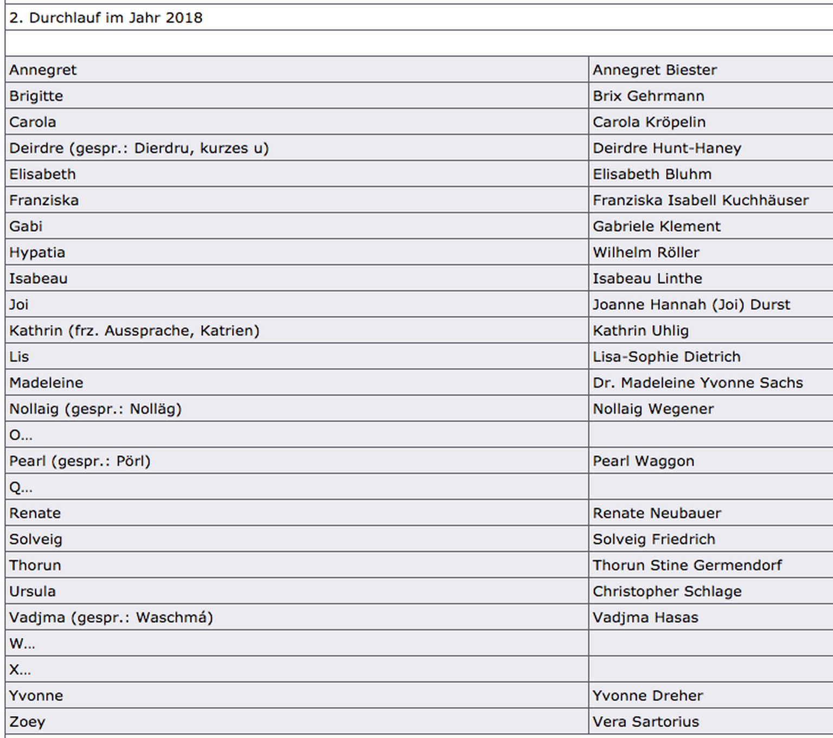Click the 'Christopher Schlage' cell

tap(667, 591)
